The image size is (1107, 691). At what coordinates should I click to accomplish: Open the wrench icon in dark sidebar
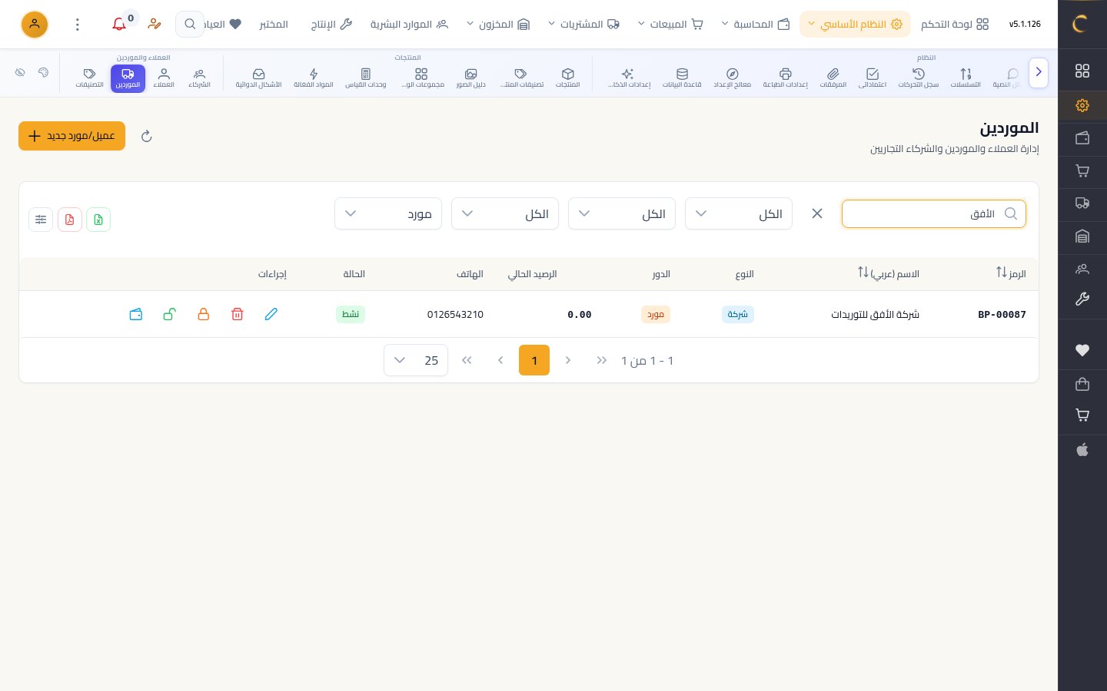coord(1082,299)
